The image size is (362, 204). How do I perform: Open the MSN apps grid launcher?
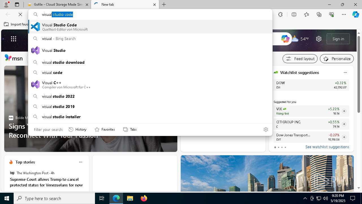coord(14,39)
